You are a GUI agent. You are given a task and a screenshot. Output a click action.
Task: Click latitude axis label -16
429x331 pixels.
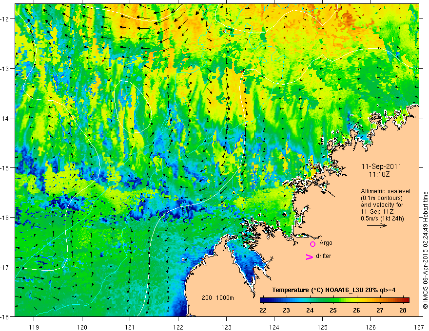tap(5, 218)
